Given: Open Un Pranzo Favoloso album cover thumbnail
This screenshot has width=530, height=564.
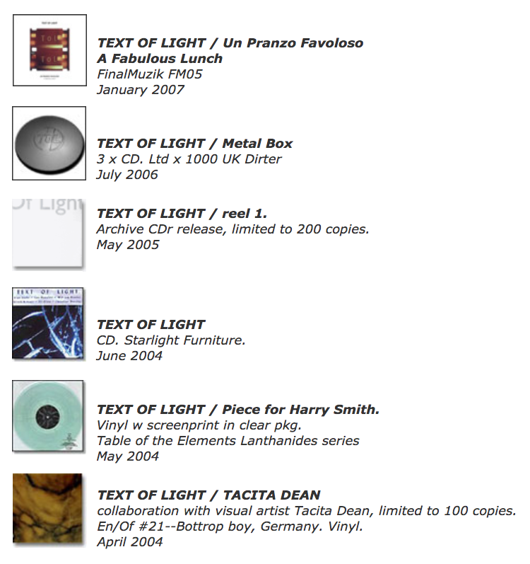Looking at the screenshot, I should 49,50.
